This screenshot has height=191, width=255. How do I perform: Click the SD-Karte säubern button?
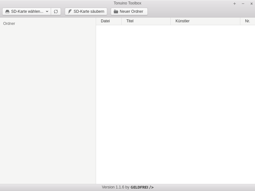(86, 11)
